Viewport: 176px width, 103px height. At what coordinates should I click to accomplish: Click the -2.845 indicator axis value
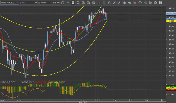coord(171,94)
